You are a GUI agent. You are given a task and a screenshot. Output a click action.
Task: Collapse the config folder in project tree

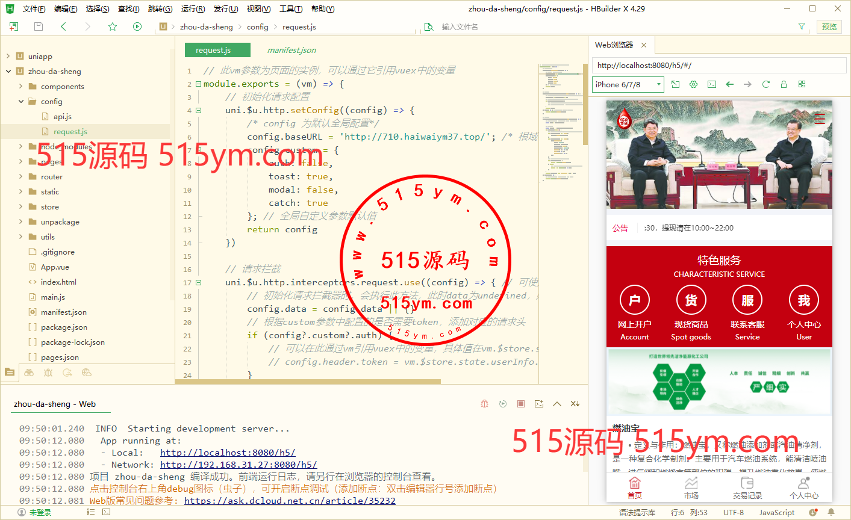[x=21, y=101]
